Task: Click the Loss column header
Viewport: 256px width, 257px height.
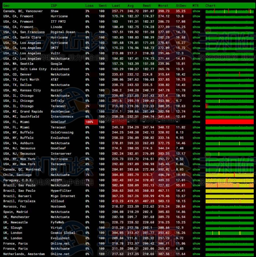Action: [x=89, y=6]
